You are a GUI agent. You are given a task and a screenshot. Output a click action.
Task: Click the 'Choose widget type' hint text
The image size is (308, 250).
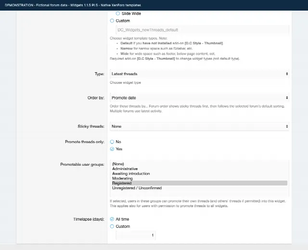click(x=125, y=82)
